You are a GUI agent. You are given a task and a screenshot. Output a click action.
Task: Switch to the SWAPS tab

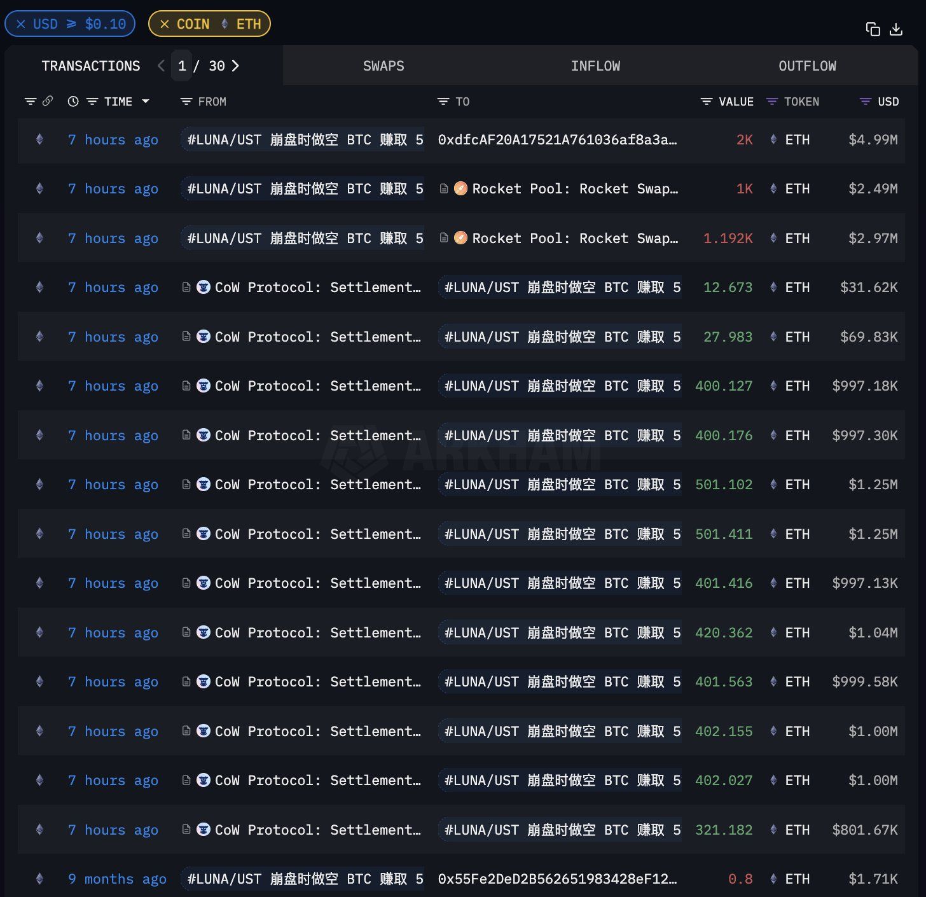click(x=384, y=66)
